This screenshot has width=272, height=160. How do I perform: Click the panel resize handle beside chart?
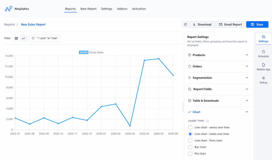tap(183, 107)
